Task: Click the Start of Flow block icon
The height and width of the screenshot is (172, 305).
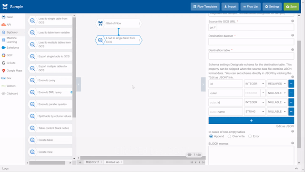Action: click(x=101, y=23)
